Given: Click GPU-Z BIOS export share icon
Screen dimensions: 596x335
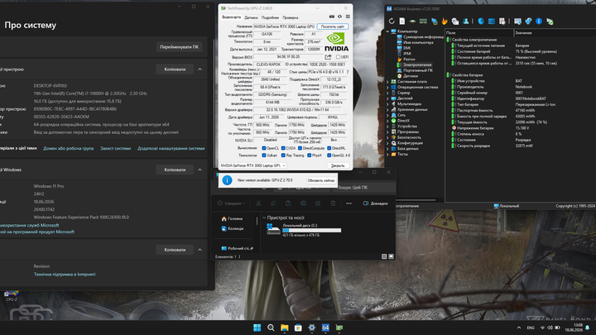Looking at the screenshot, I should (328, 57).
